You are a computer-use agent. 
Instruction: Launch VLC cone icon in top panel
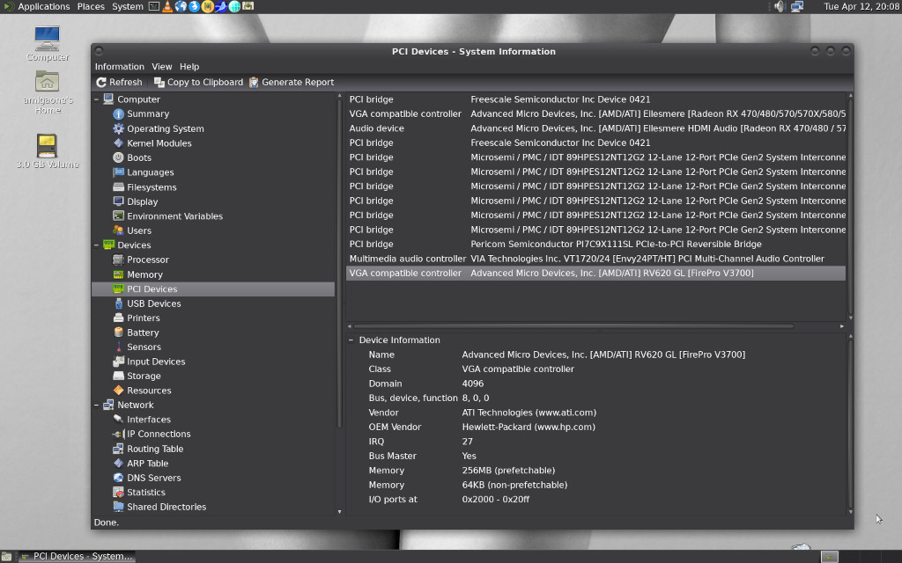click(166, 6)
